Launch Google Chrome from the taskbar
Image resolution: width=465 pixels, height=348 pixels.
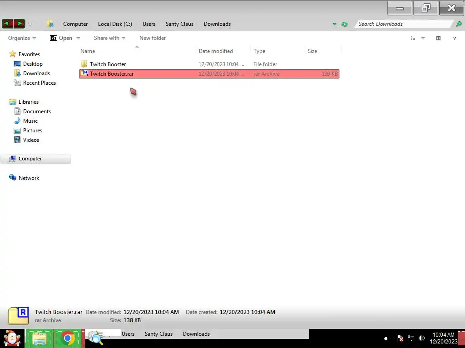(68, 338)
